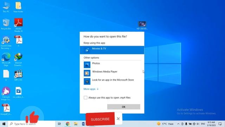The width and height of the screenshot is (225, 127).
Task: Open File Explorer from taskbar
Action: click(x=76, y=124)
